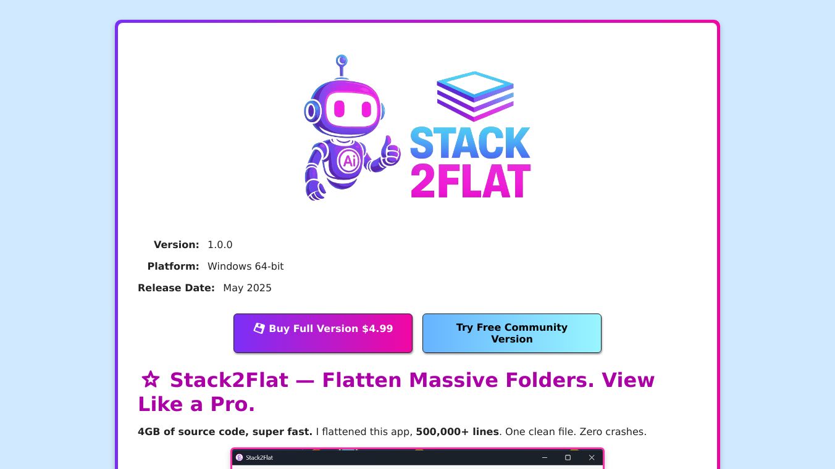Click the version number 1.0.0
The height and width of the screenshot is (469, 835).
click(220, 244)
